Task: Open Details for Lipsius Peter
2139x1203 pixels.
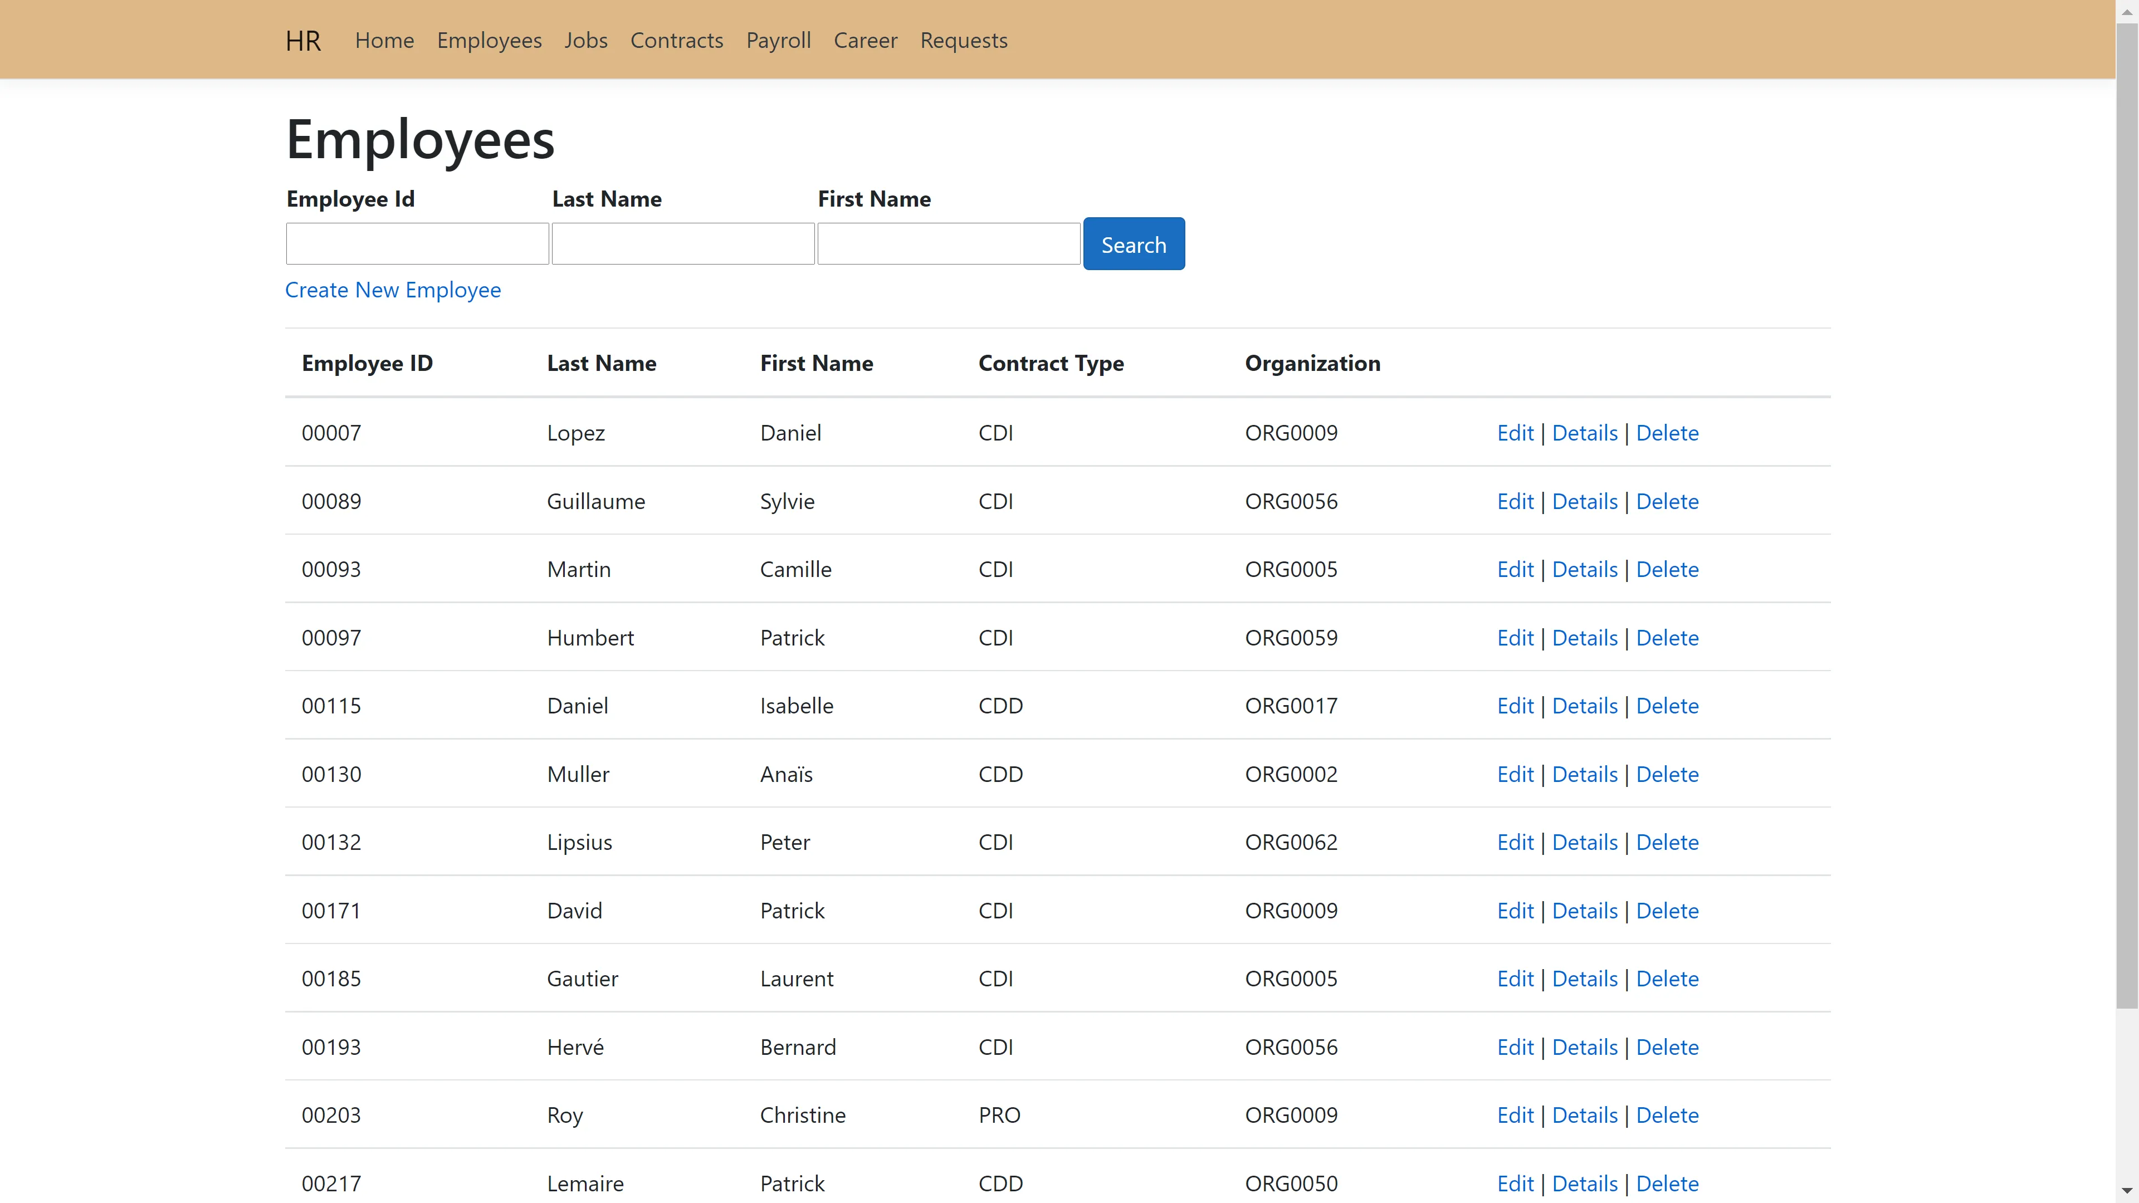Action: click(x=1584, y=843)
